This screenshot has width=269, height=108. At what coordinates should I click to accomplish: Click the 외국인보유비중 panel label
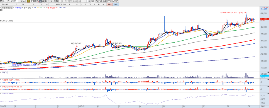[x=8, y=94]
